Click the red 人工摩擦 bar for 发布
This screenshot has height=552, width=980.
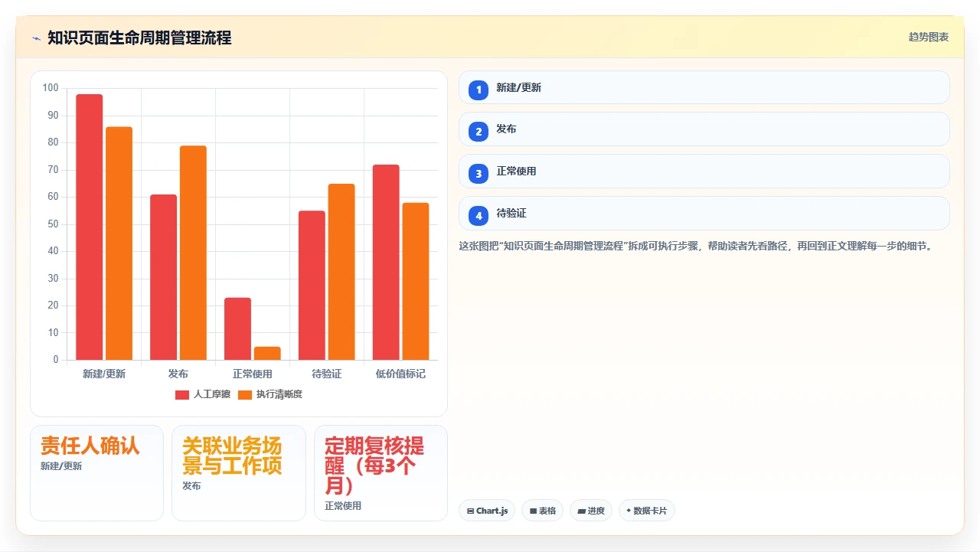(164, 277)
